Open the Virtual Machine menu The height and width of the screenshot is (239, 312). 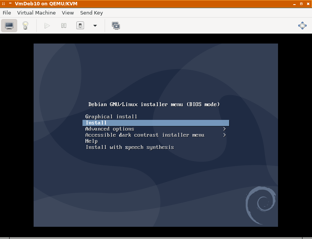36,13
